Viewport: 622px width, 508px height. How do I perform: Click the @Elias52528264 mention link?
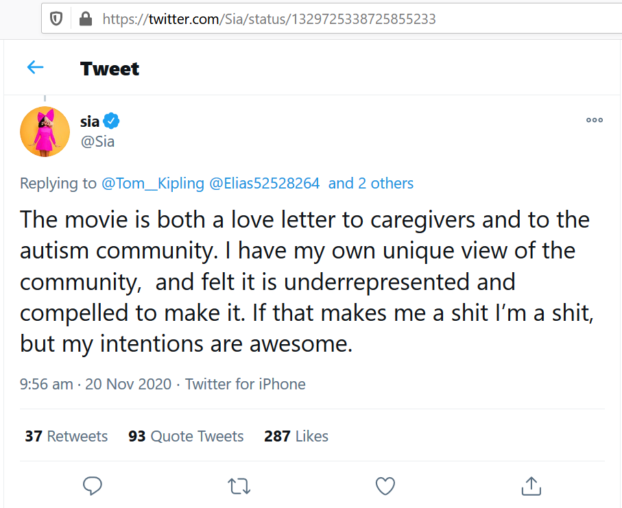(264, 183)
